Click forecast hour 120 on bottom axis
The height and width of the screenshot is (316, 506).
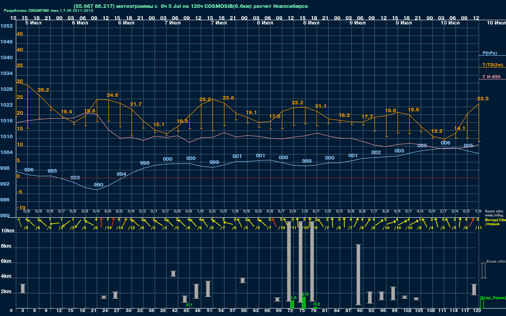(477, 311)
